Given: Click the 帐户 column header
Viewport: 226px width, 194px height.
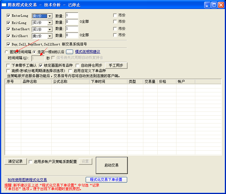Looking at the screenshot, I should tap(186, 82).
